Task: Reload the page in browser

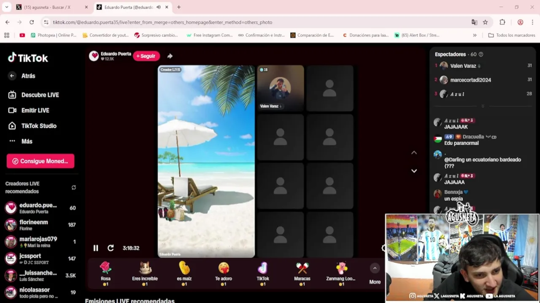Action: point(32,22)
